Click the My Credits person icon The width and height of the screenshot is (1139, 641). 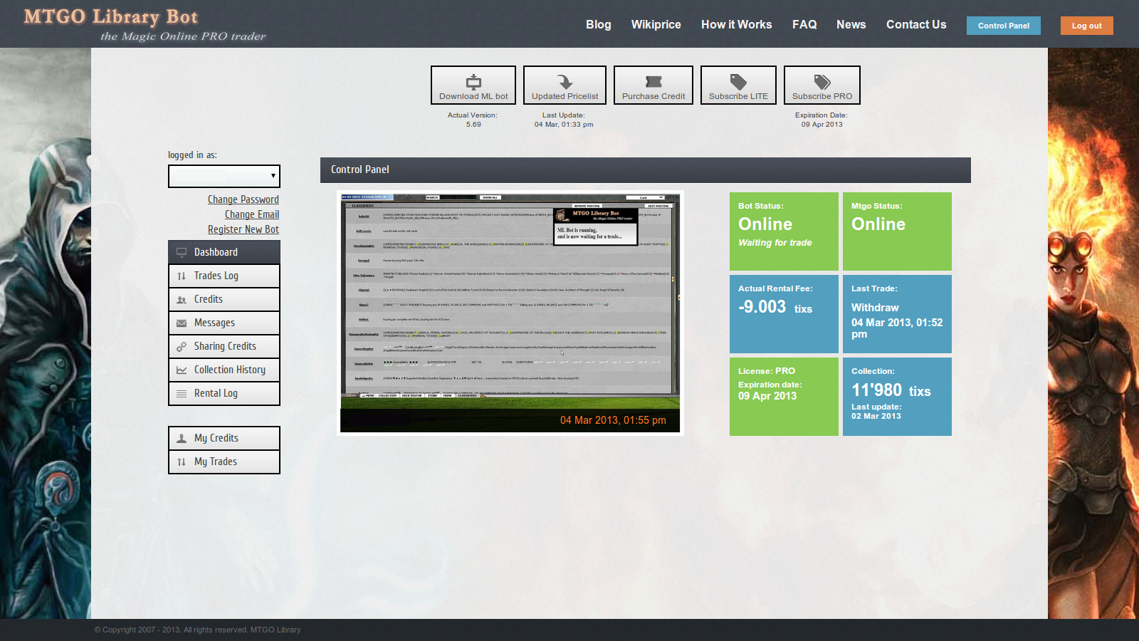[182, 439]
